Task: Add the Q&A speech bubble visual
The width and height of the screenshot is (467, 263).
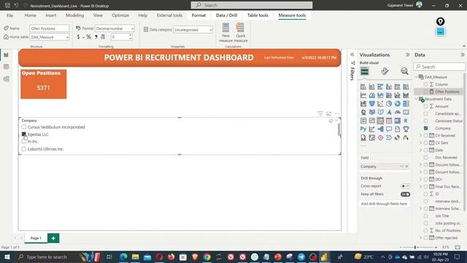Action: point(389,129)
